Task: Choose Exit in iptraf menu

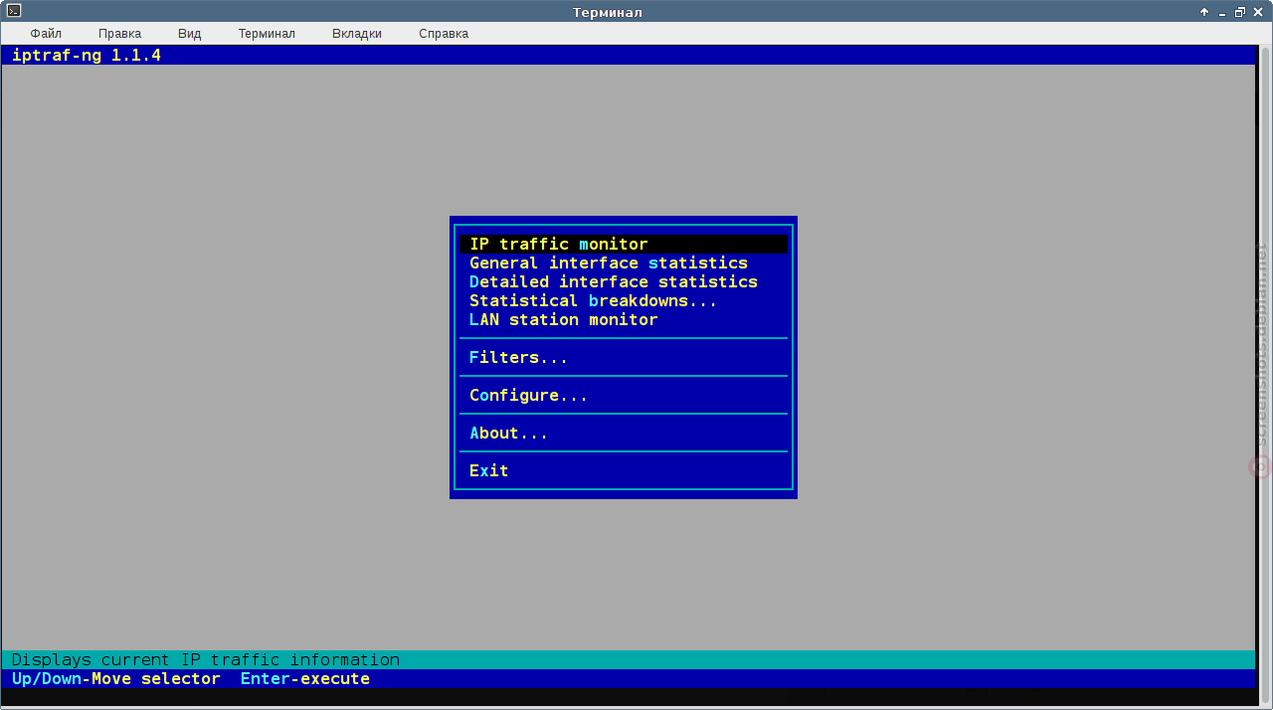Action: point(624,470)
